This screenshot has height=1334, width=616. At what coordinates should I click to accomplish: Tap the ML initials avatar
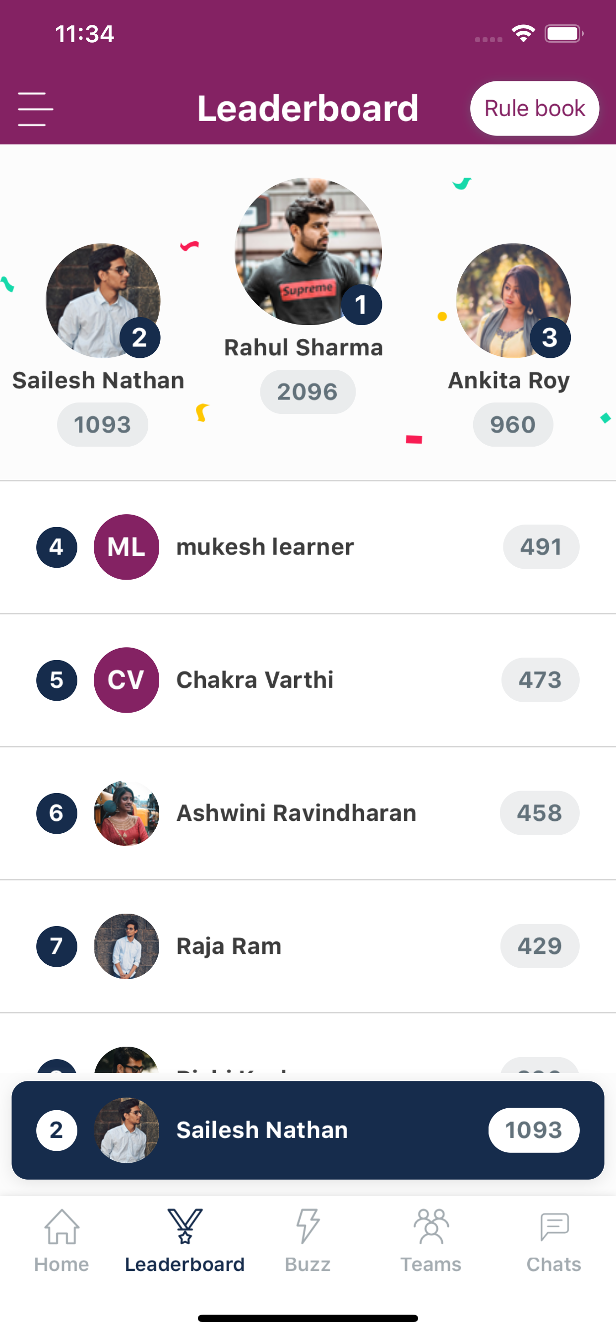(x=126, y=547)
